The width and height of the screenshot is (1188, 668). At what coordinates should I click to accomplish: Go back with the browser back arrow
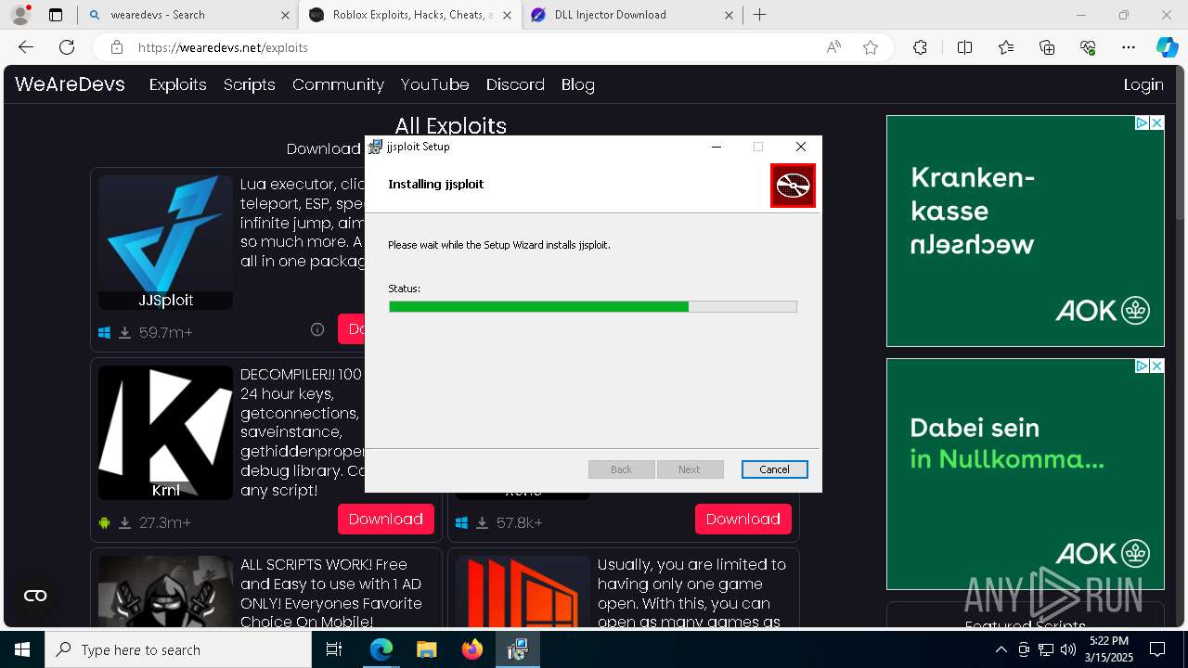[x=26, y=47]
